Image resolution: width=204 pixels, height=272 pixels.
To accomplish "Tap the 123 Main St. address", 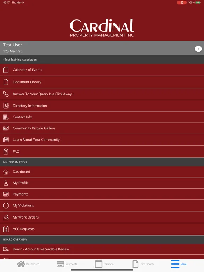I will 13,51.
